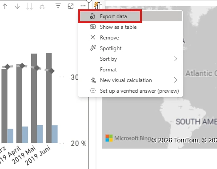Screen dimensions: 217x169
Task: Select Set up a verified answer (preview)
Action: click(130, 91)
